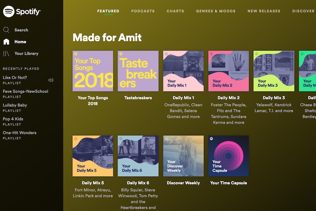316x211 pixels.
Task: Open the Charts section
Action: [175, 11]
